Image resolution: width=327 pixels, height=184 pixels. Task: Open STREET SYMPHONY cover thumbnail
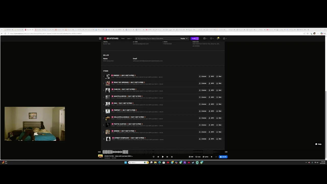pos(108,139)
